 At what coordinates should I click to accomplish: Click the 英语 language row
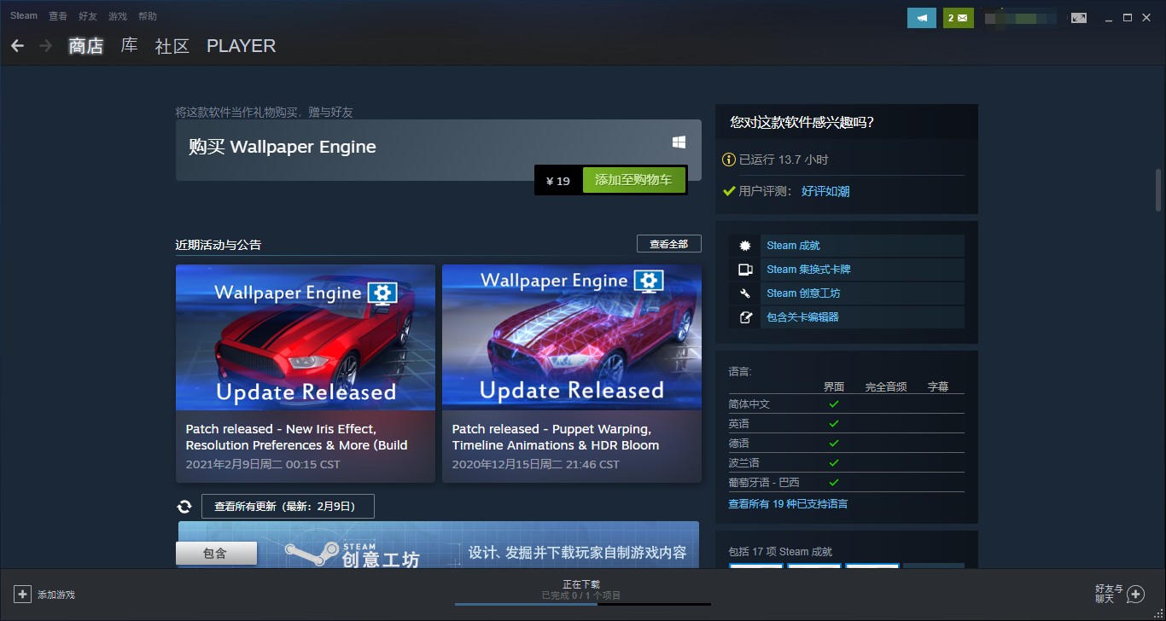pos(846,424)
